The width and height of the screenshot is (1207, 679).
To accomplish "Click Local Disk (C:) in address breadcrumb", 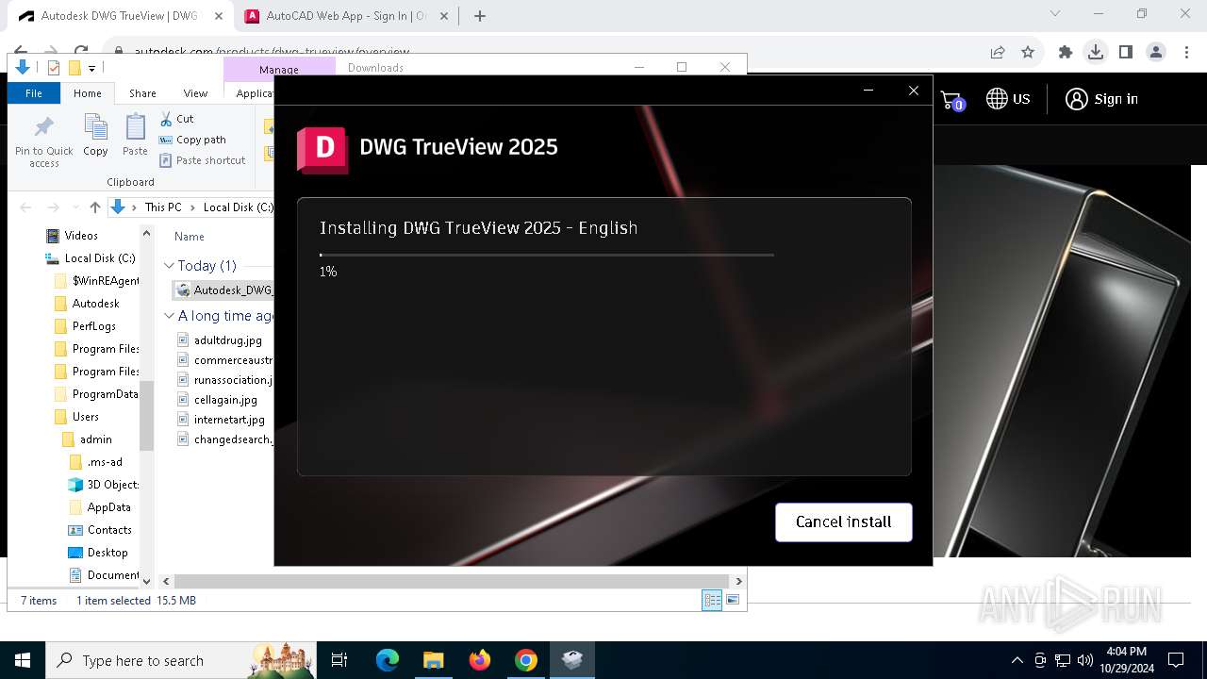I will (239, 207).
